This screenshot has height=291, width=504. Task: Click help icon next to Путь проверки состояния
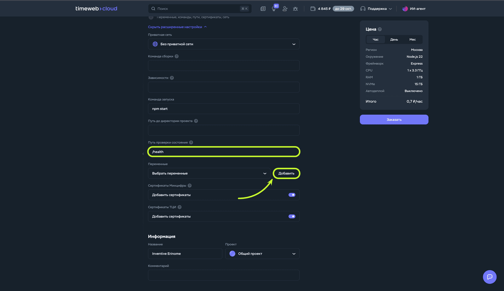191,143
